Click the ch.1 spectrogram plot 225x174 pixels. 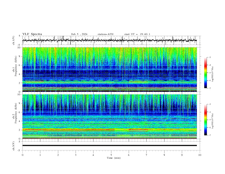110,69
